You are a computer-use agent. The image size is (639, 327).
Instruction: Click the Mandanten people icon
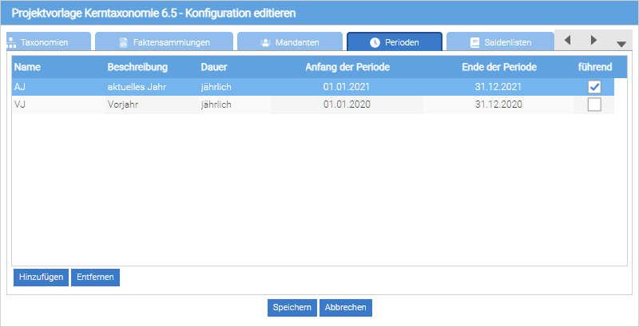tap(265, 41)
